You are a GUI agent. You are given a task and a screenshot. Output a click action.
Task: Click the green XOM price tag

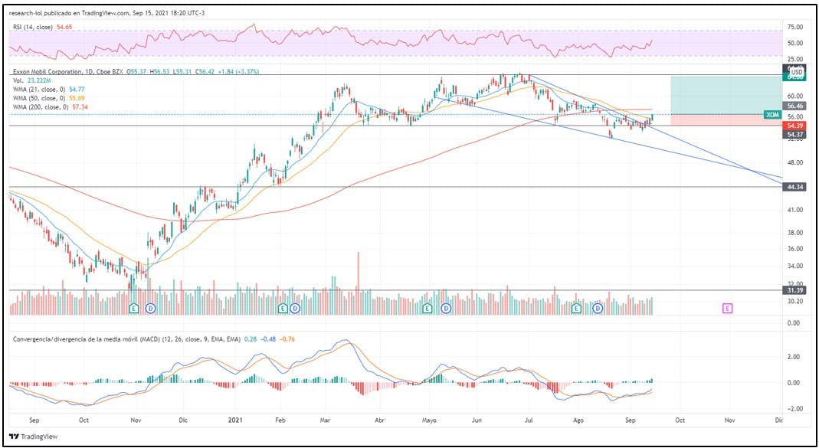(772, 114)
